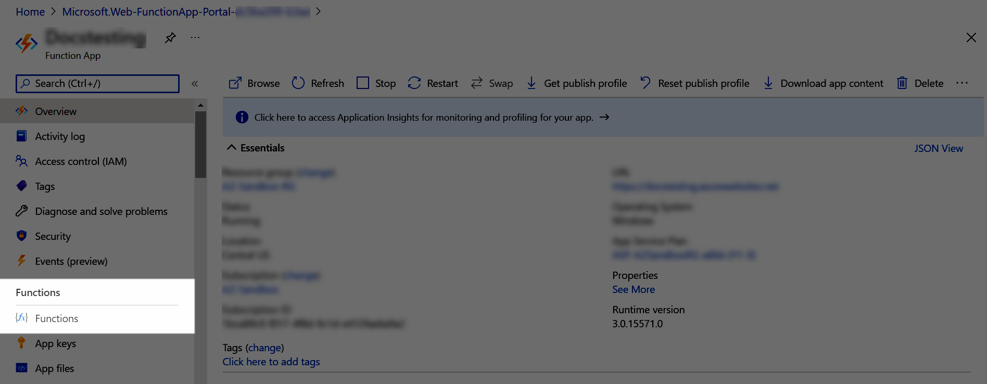The height and width of the screenshot is (384, 987).
Task: Click the Function App lightning logo icon
Action: pyautogui.click(x=27, y=43)
